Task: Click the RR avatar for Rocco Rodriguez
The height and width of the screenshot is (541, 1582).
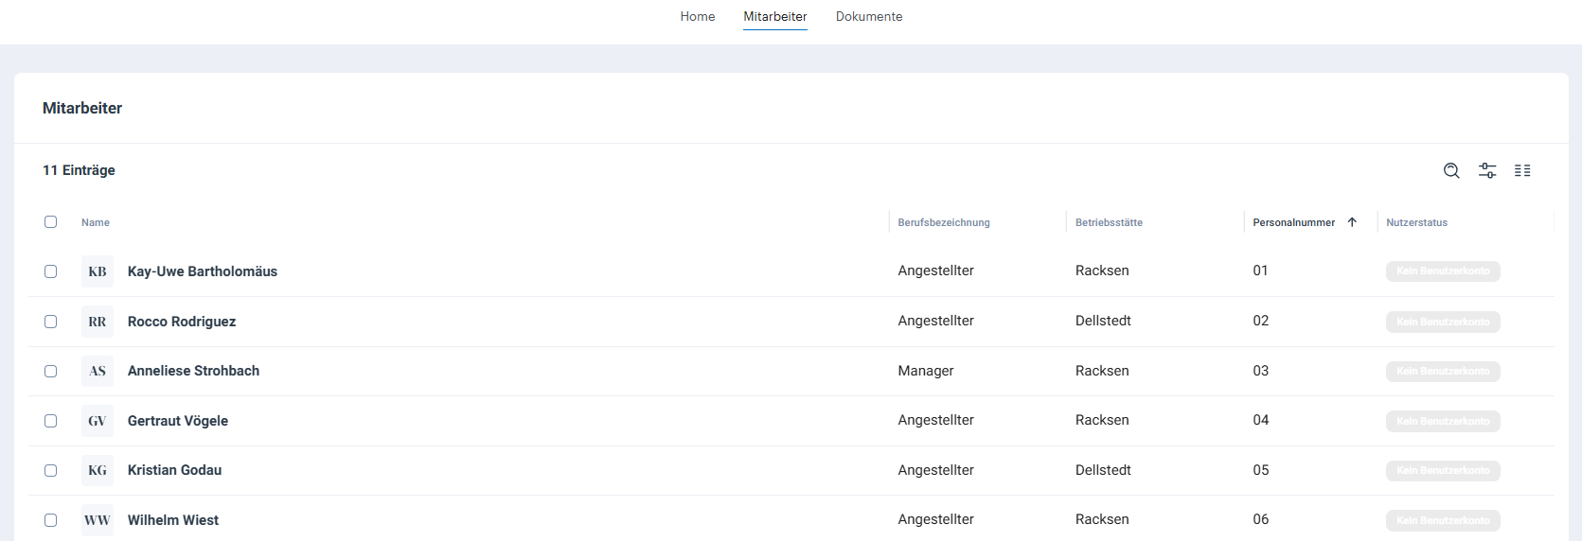Action: coord(98,322)
